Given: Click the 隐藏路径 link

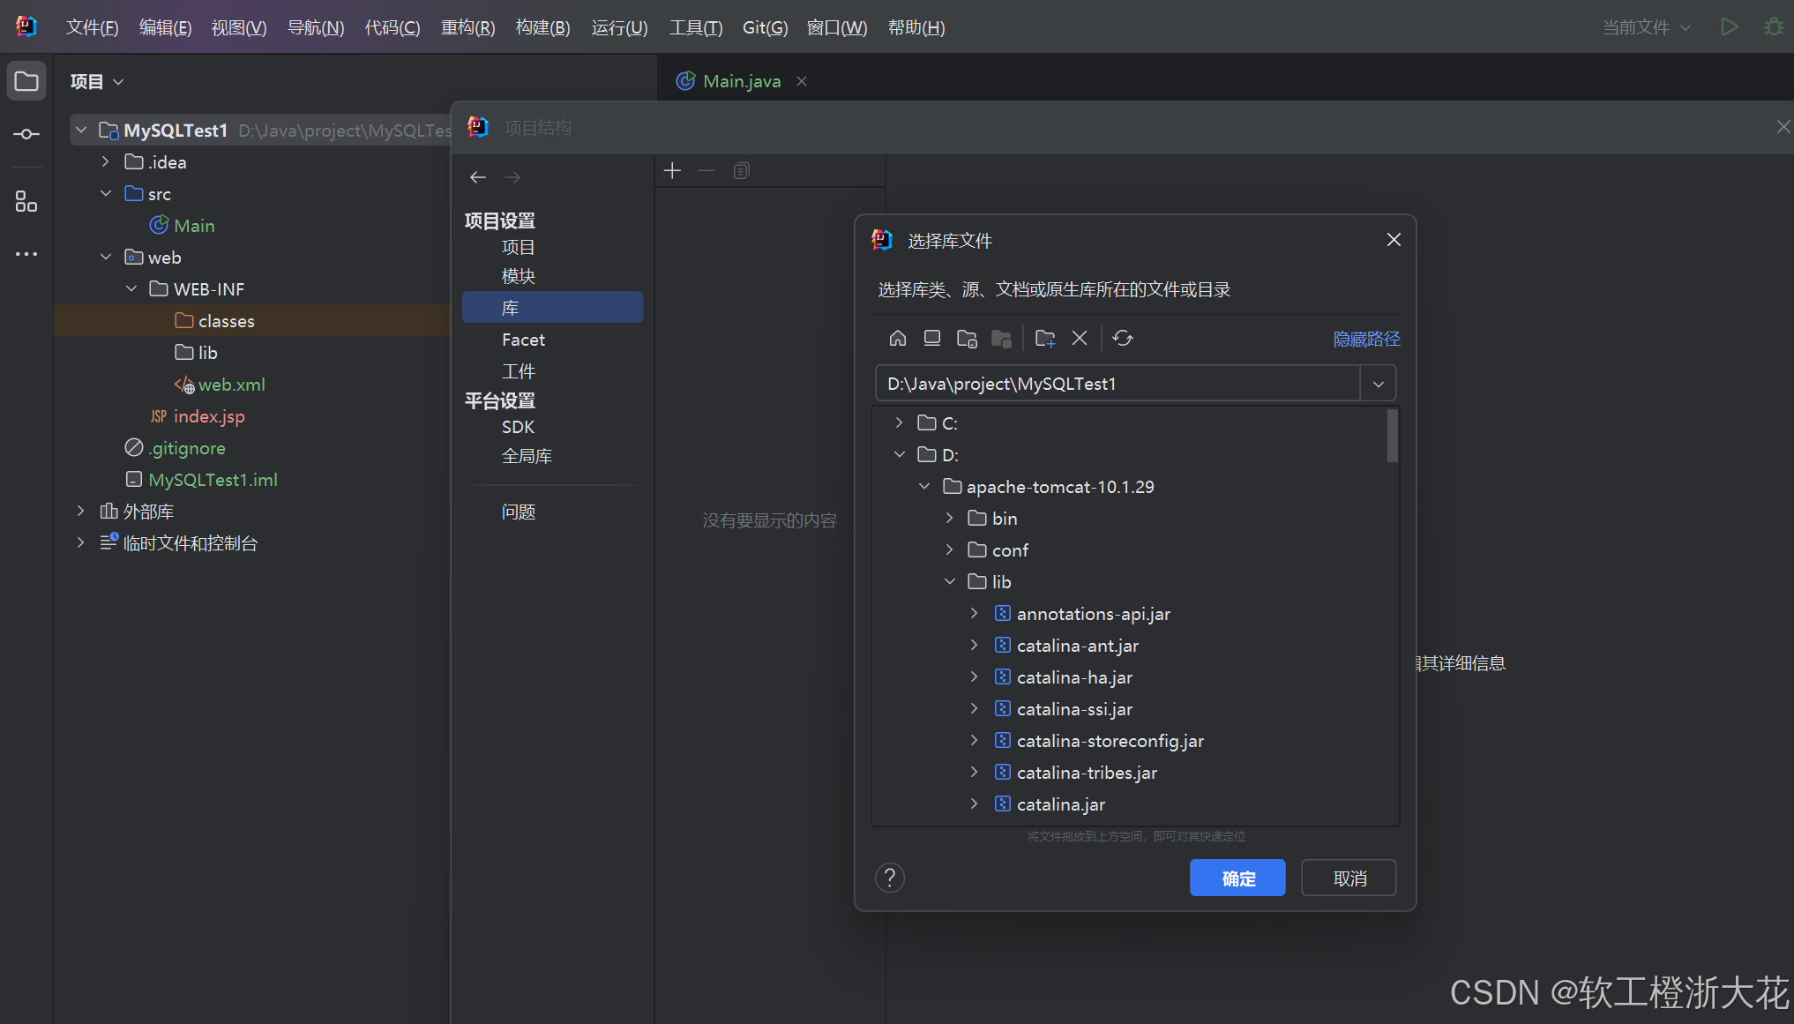Looking at the screenshot, I should pos(1365,340).
